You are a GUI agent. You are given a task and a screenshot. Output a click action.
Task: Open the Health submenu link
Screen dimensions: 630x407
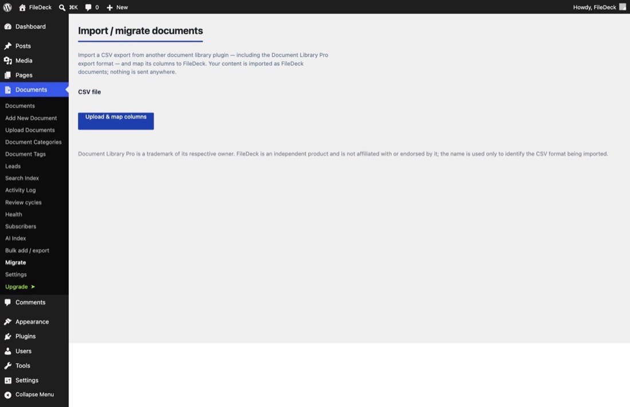[x=14, y=214]
